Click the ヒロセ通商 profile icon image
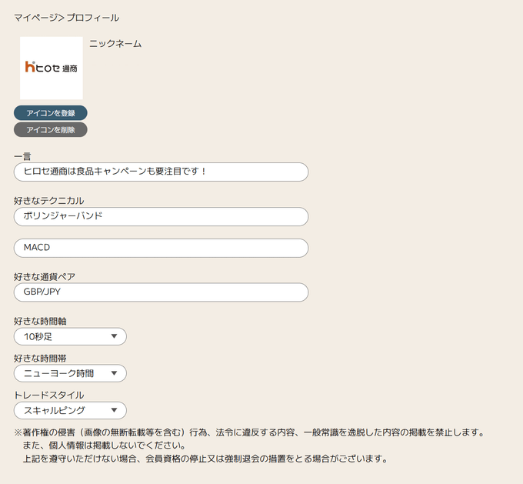This screenshot has width=523, height=484. click(x=52, y=68)
